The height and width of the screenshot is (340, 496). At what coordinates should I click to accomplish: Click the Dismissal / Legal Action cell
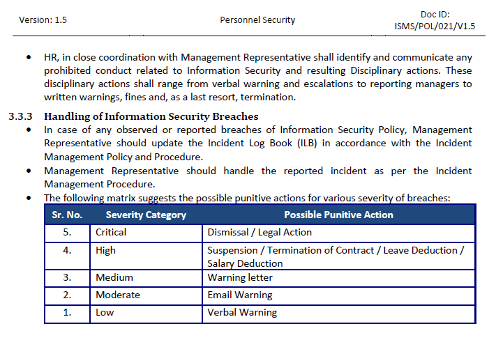[x=260, y=232]
